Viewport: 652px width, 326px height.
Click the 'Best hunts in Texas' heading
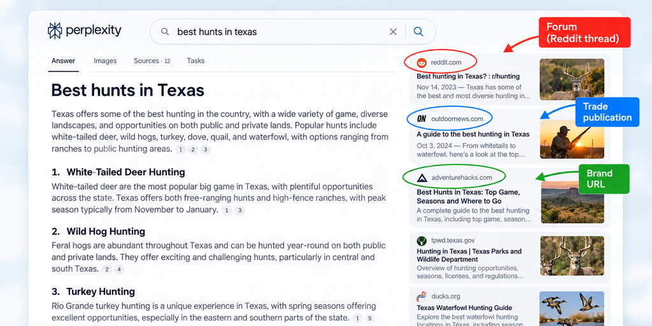(127, 90)
